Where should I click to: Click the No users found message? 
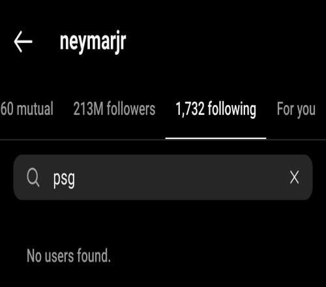[68, 256]
